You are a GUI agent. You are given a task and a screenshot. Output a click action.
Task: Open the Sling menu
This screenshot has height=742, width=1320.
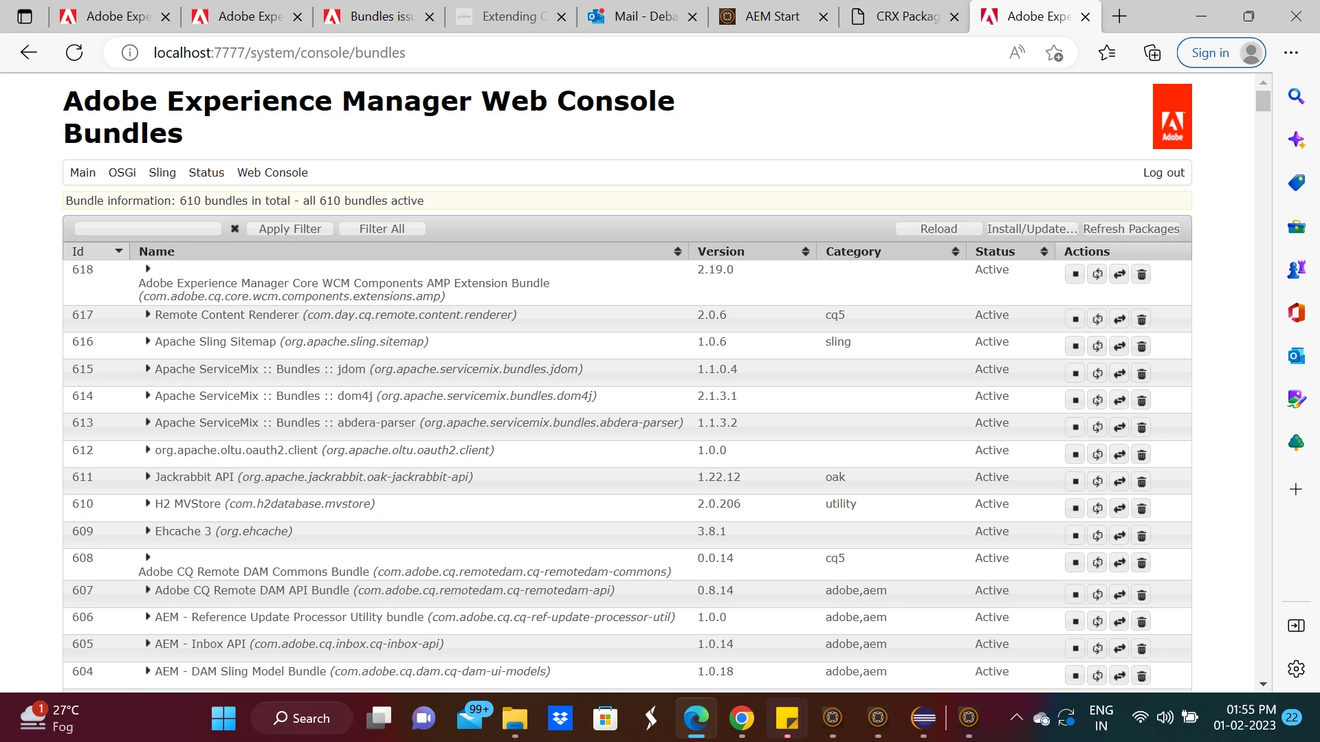162,172
